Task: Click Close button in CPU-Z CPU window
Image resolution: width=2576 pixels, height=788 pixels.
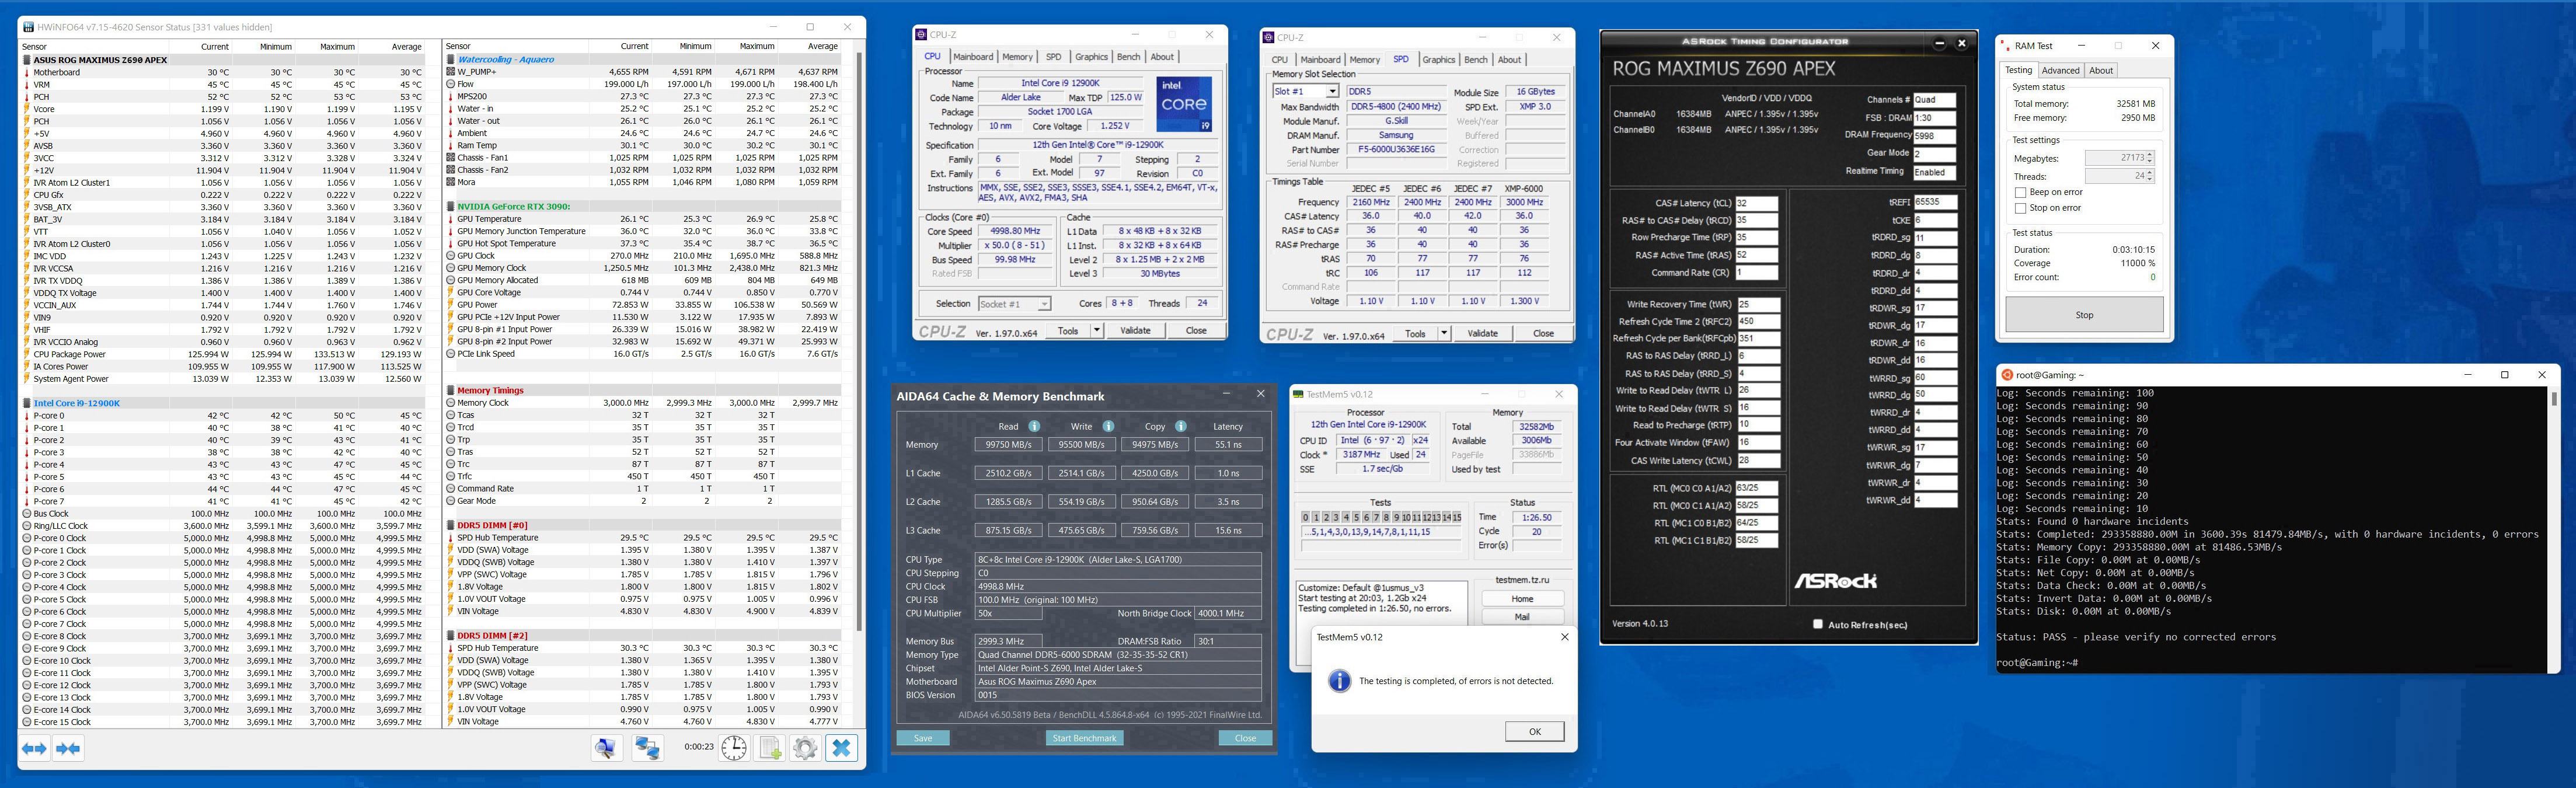Action: pos(1195,330)
